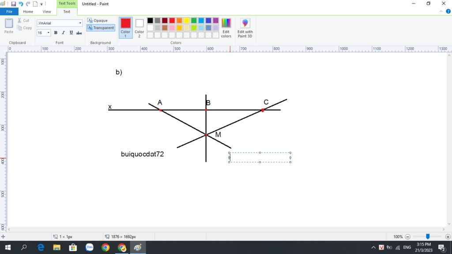Open Edit colors dialog
The width and height of the screenshot is (452, 254).
pos(226,28)
